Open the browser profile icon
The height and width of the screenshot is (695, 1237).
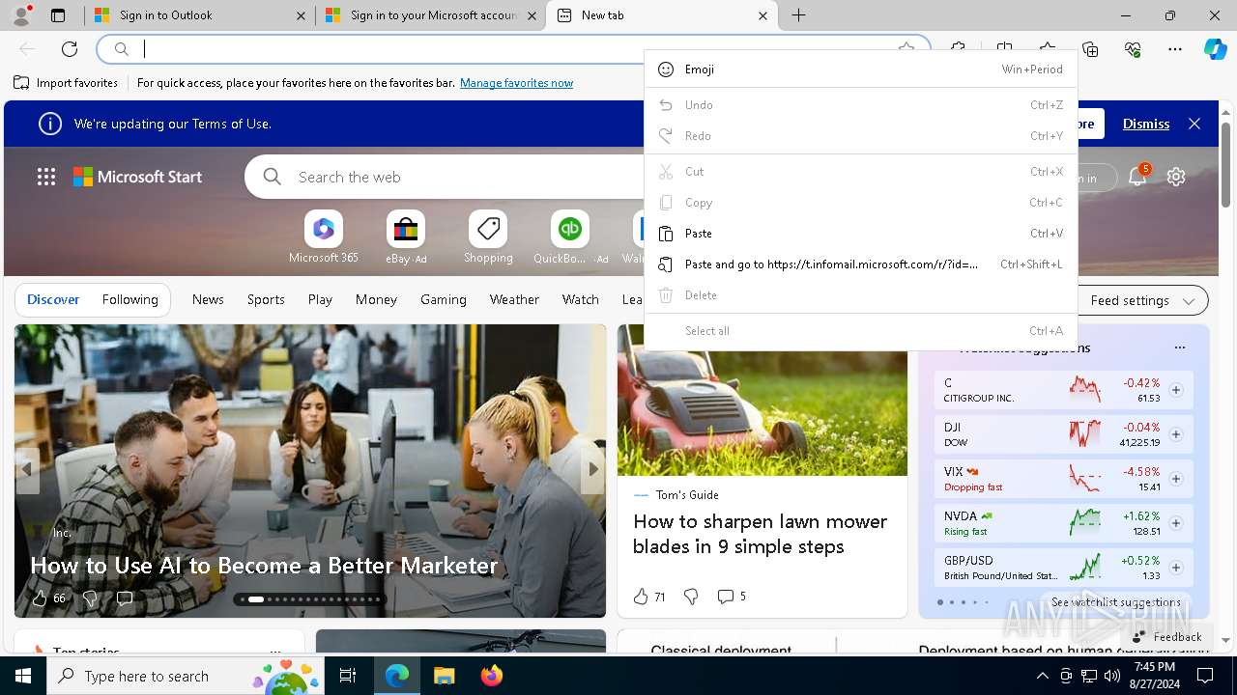20,15
